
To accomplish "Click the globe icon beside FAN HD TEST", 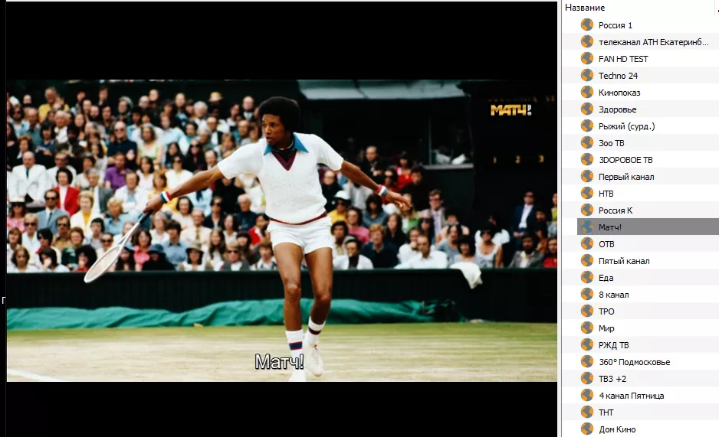I will tap(587, 59).
